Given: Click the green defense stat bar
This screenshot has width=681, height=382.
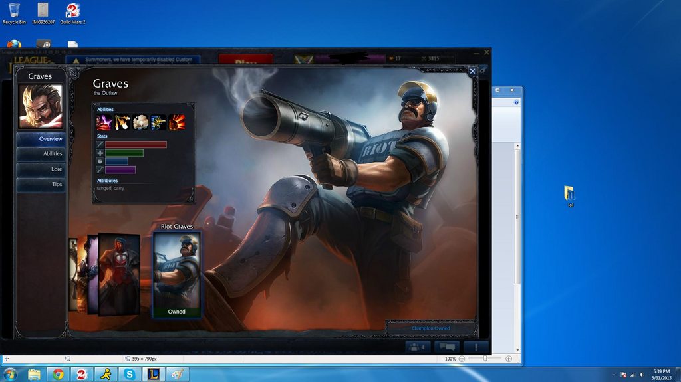Looking at the screenshot, I should [124, 153].
